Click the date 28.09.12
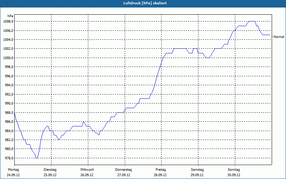The height and width of the screenshot is (179, 286). (x=160, y=175)
